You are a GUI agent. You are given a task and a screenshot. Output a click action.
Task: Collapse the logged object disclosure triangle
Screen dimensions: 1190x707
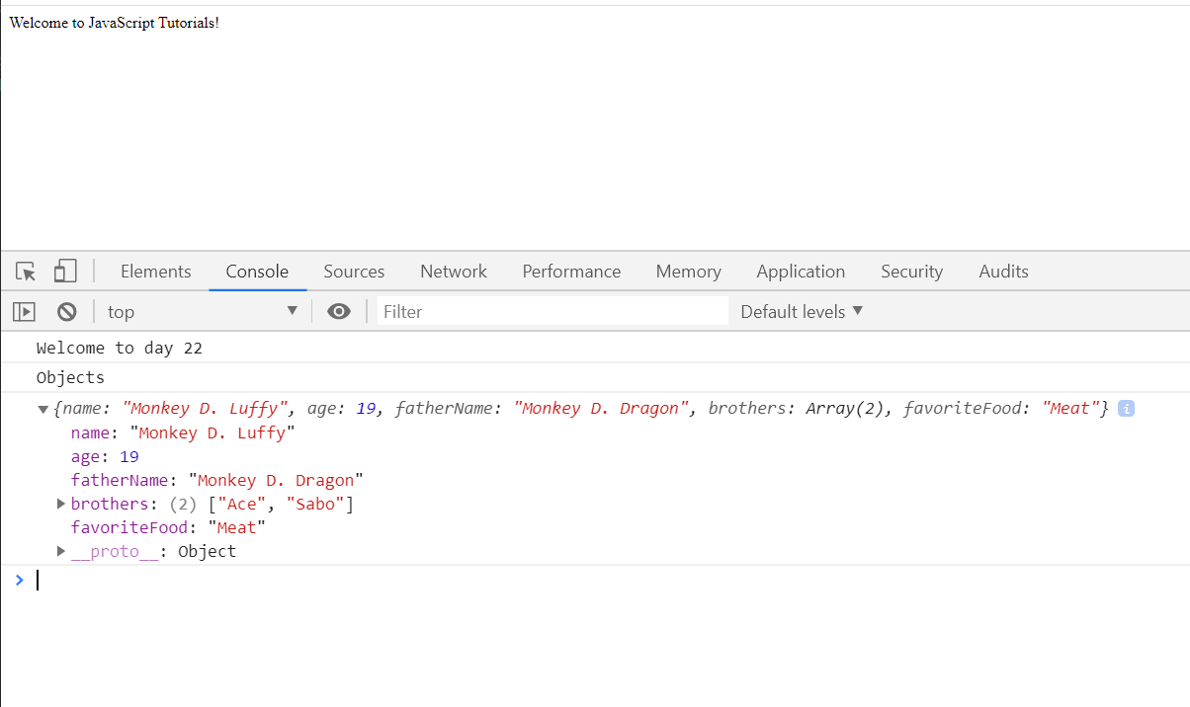[42, 410]
